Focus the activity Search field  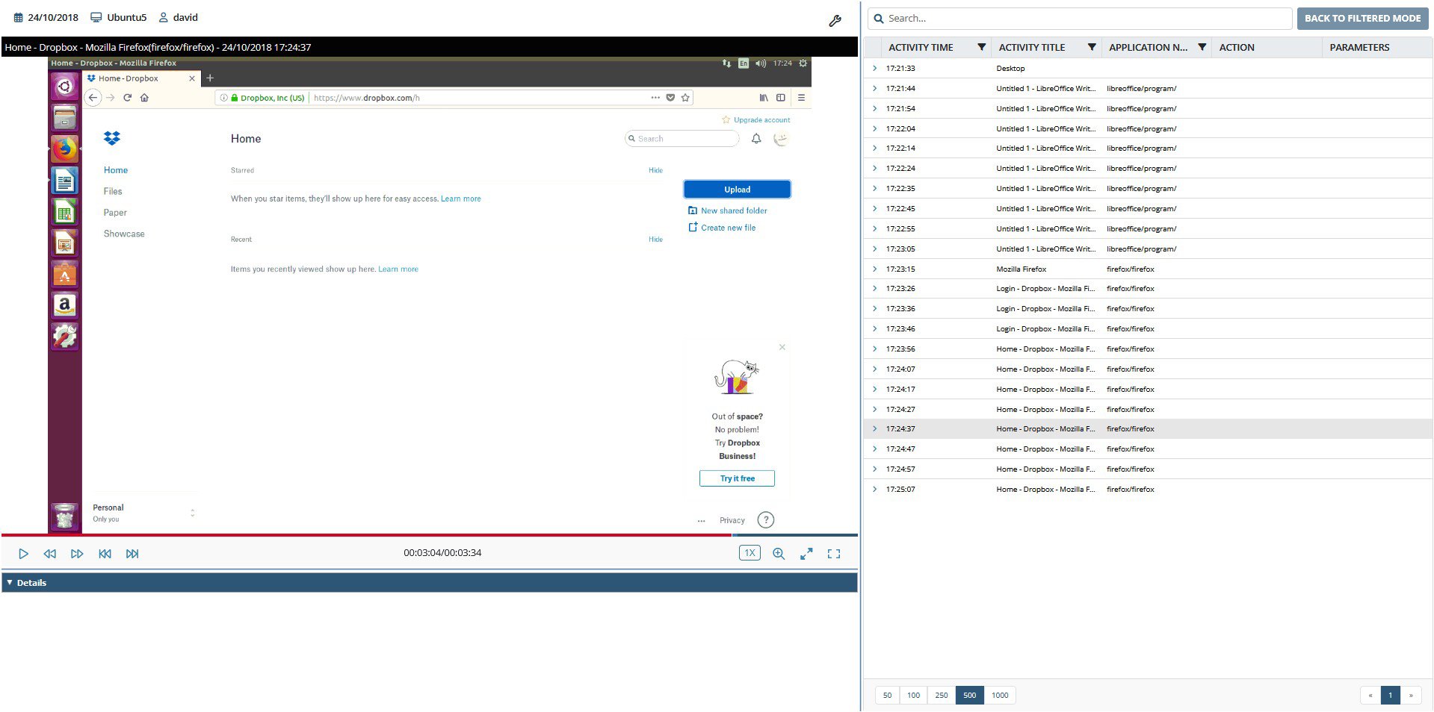pyautogui.click(x=1080, y=19)
